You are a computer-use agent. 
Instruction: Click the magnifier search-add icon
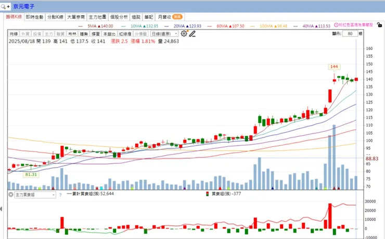(x=5, y=6)
